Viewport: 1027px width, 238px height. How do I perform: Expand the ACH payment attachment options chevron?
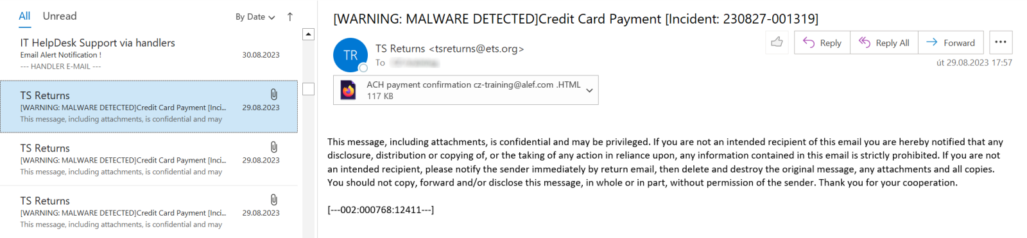click(589, 90)
